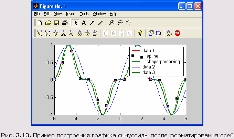Activate the Zoom In magnifier

pyautogui.click(x=111, y=23)
